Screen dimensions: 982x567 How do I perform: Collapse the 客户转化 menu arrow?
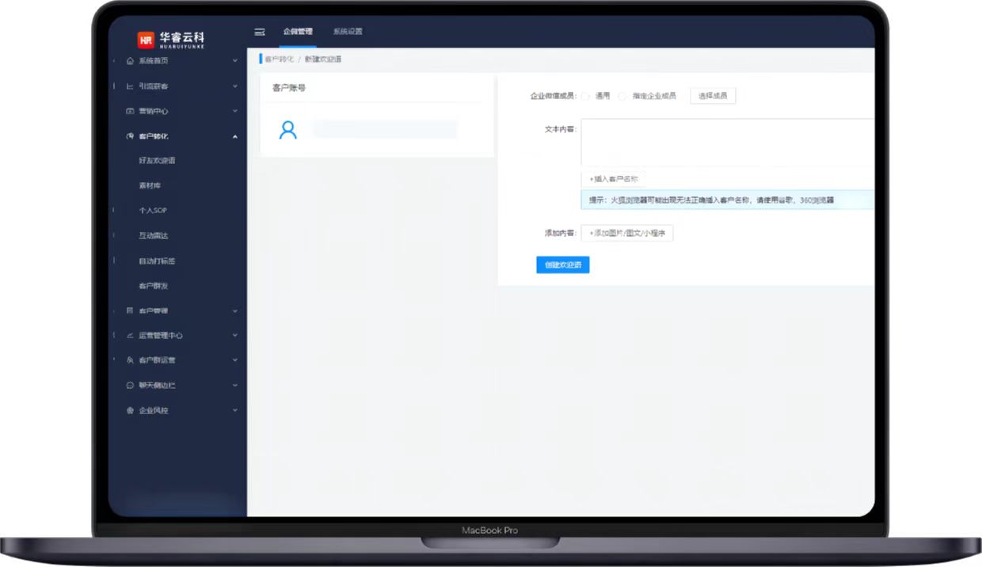pyautogui.click(x=235, y=137)
